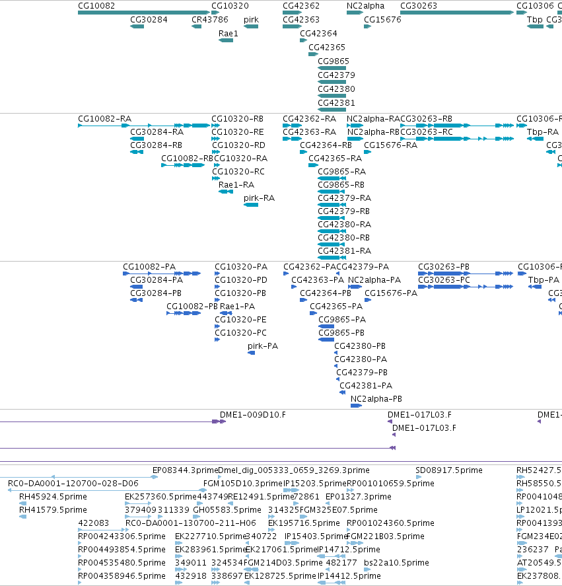Click the CG42379 gene label
The width and height of the screenshot is (562, 586).
pyautogui.click(x=336, y=75)
